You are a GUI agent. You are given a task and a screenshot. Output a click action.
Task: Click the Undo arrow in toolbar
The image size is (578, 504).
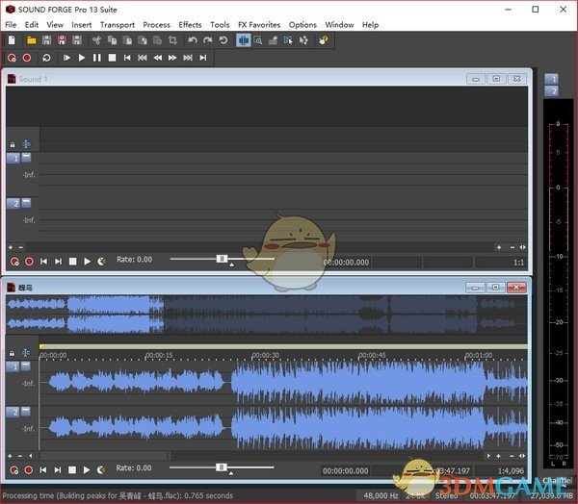[193, 40]
